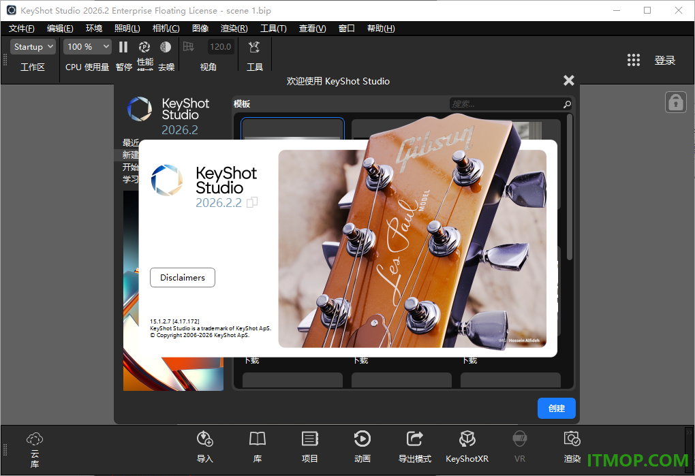This screenshot has width=695, height=476.
Task: Open the Library panel icon
Action: (x=257, y=439)
